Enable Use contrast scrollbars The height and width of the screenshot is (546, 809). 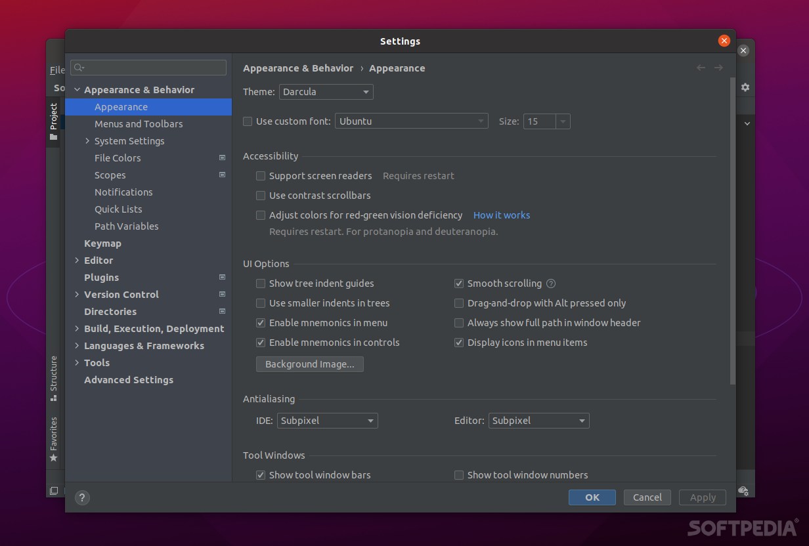(x=261, y=196)
